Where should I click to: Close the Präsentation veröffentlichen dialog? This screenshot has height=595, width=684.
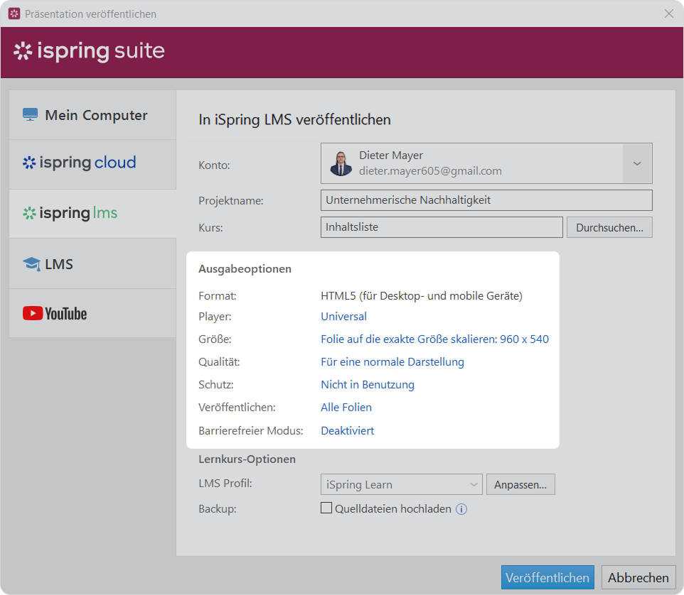668,13
